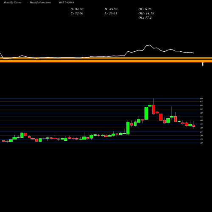This screenshot has height=212, width=212.
Task: Click the price axis label 60
Action: 201,105
